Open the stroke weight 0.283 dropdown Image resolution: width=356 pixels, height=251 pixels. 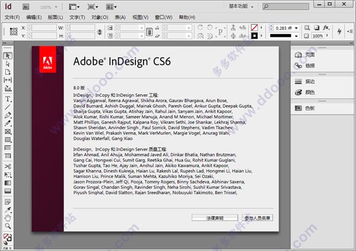[296, 28]
